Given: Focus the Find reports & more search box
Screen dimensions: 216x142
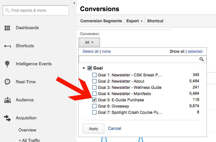Looking at the screenshot, I should click(x=36, y=10).
